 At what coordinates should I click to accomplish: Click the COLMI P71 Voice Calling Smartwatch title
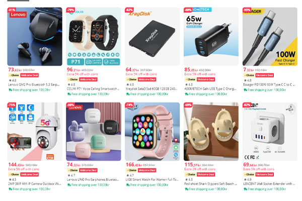click(x=93, y=89)
